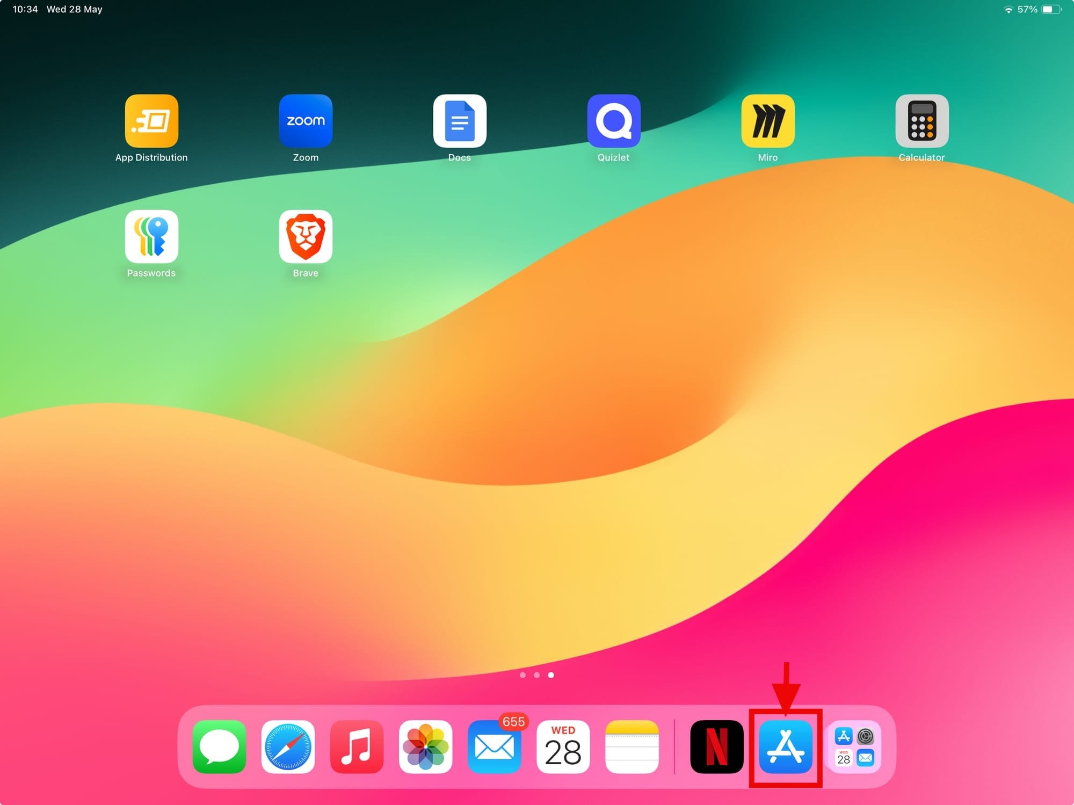1074x805 pixels.
Task: Open the Music app in dock
Action: click(357, 747)
